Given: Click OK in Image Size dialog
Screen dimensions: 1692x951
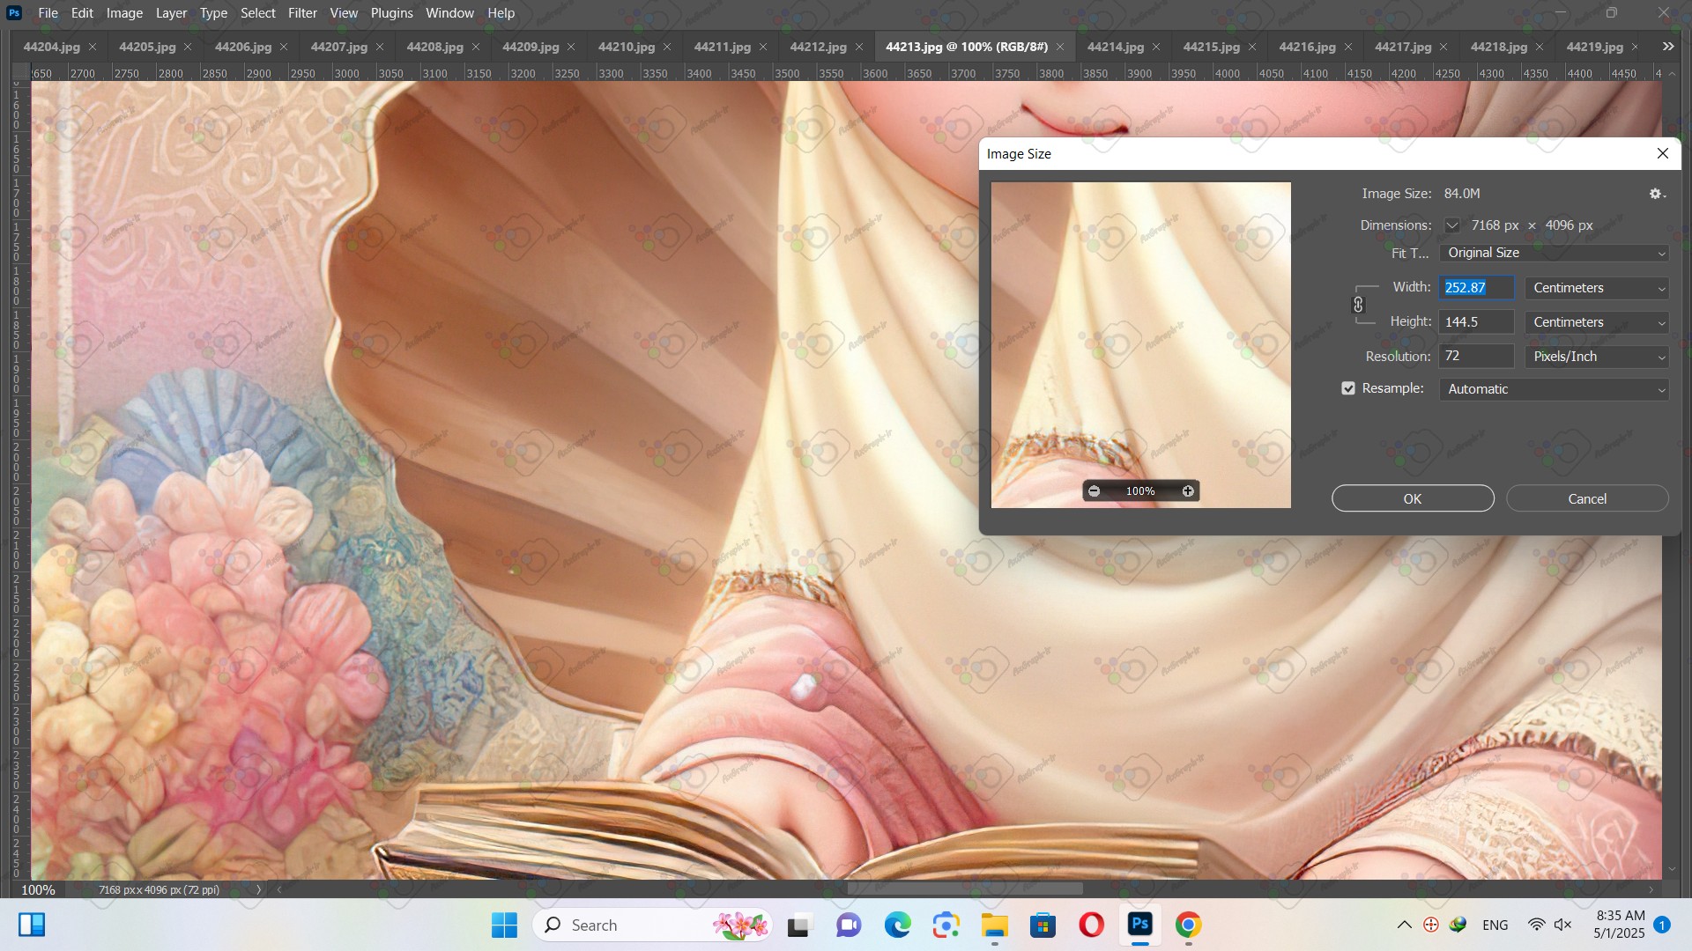Looking at the screenshot, I should (1413, 498).
